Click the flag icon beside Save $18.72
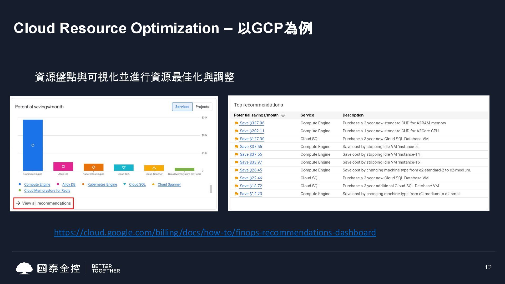 (236, 186)
